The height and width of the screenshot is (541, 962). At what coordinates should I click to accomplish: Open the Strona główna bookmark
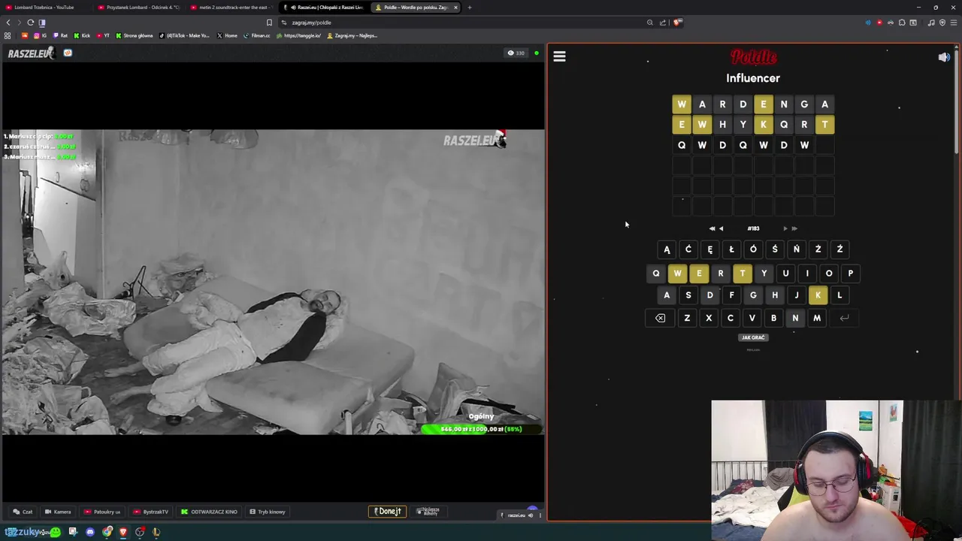(x=134, y=35)
